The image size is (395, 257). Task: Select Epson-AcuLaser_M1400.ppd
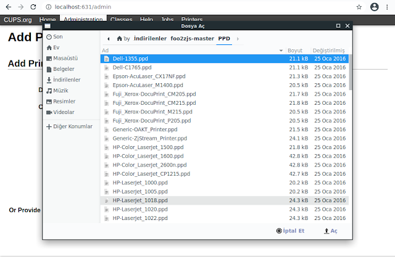click(225, 85)
